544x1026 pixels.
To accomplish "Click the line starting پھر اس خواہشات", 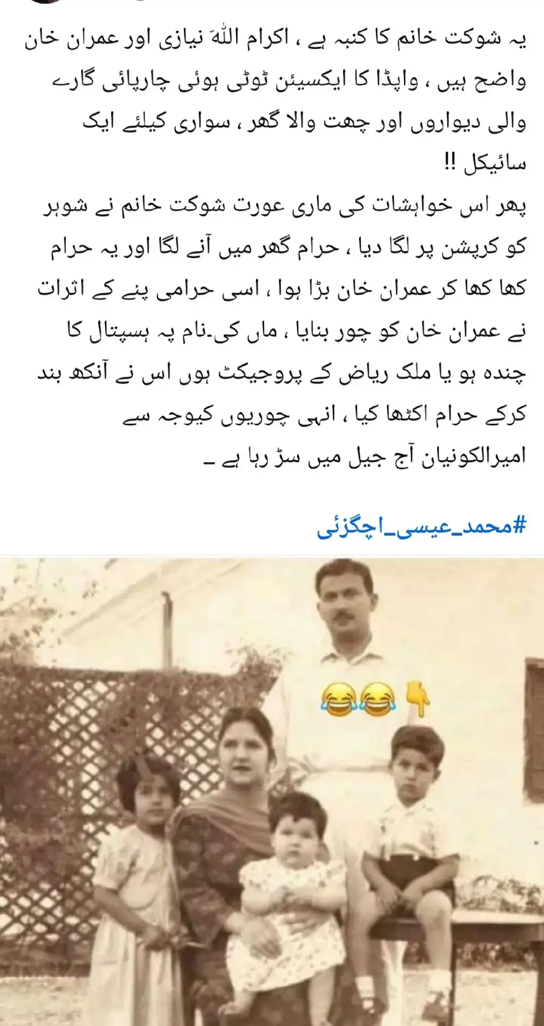I will coord(285,207).
